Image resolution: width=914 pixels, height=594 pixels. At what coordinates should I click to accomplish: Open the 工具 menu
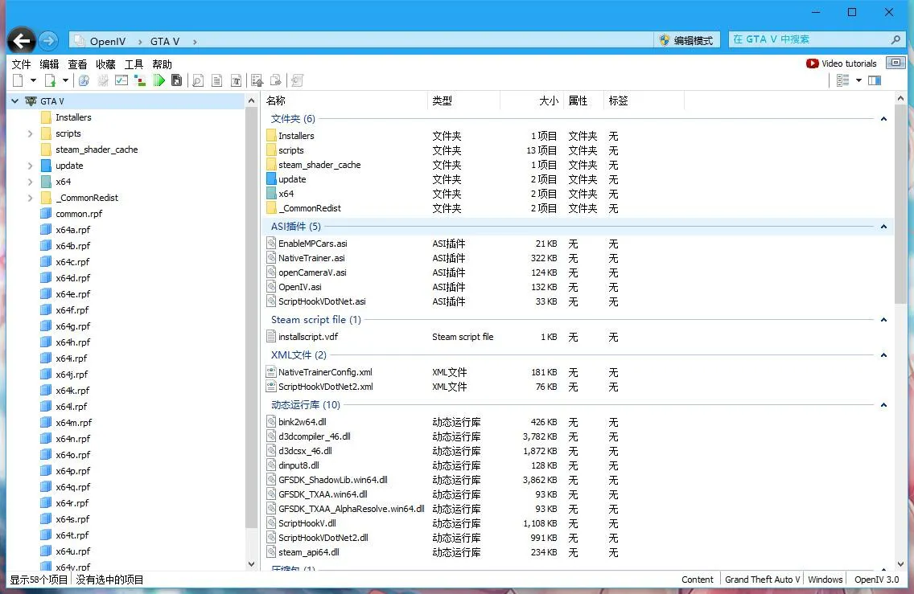coord(134,64)
